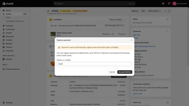Click the Partially fulfilled badge
Screen dimensions: 189x106
[x=80, y=11]
